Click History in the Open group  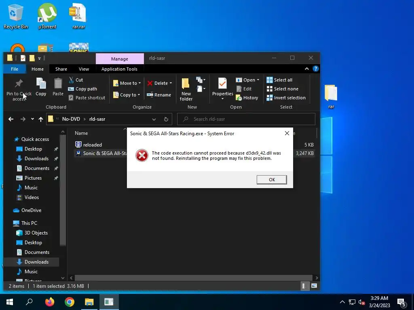coord(247,98)
